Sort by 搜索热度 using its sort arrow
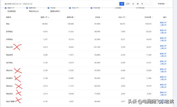This screenshot has height=107, width=177. [75, 17]
